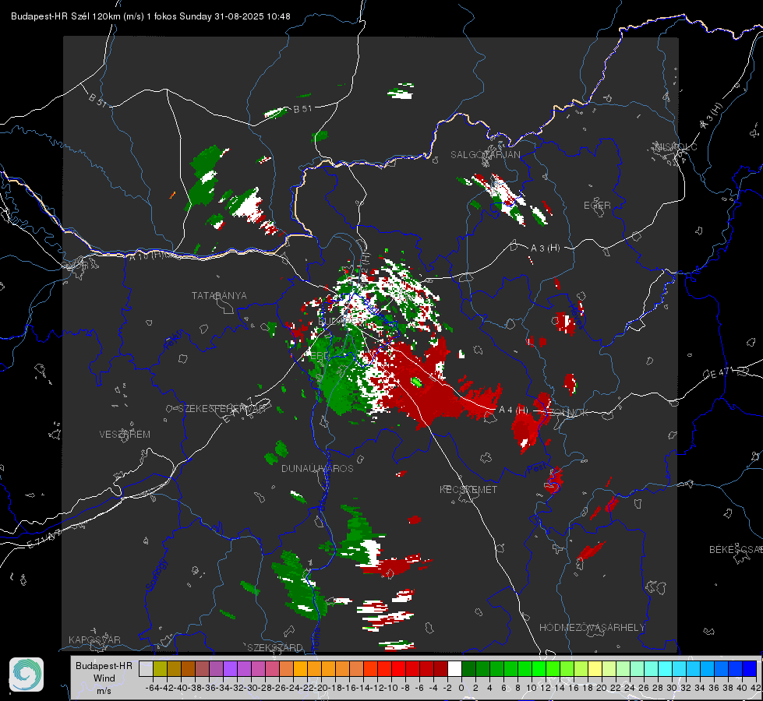
Task: Click the SALGÓTARJÁN city label
Action: pyautogui.click(x=485, y=155)
